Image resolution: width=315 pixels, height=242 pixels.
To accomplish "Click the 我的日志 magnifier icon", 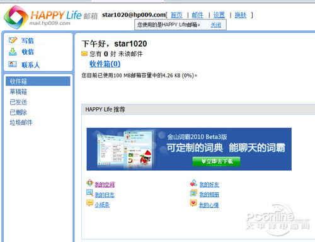I will (89, 193).
